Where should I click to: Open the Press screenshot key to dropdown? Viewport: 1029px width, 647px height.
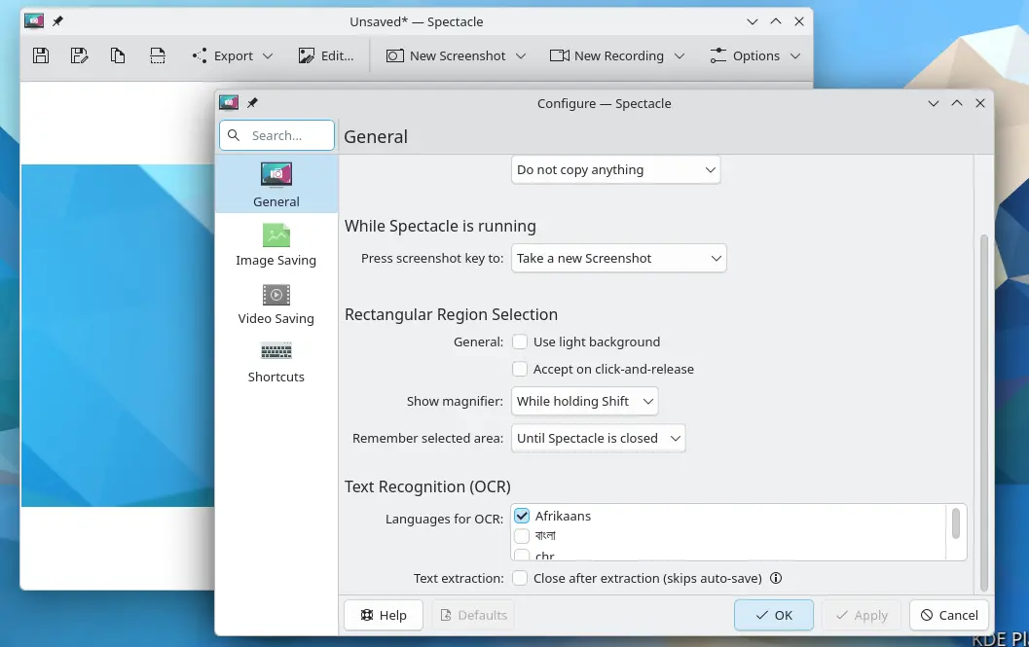click(x=618, y=258)
